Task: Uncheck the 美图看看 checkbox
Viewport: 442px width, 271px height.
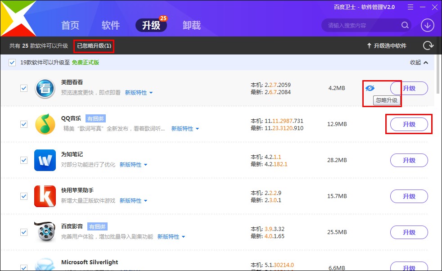Action: click(24, 88)
